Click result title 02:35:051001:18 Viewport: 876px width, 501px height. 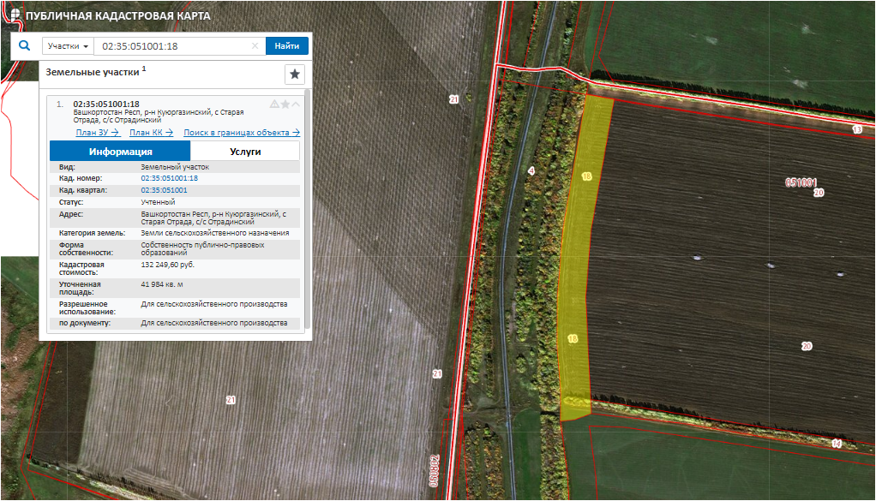pos(106,104)
